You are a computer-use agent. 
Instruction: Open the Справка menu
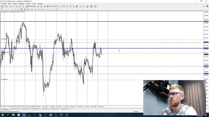(40, 4)
